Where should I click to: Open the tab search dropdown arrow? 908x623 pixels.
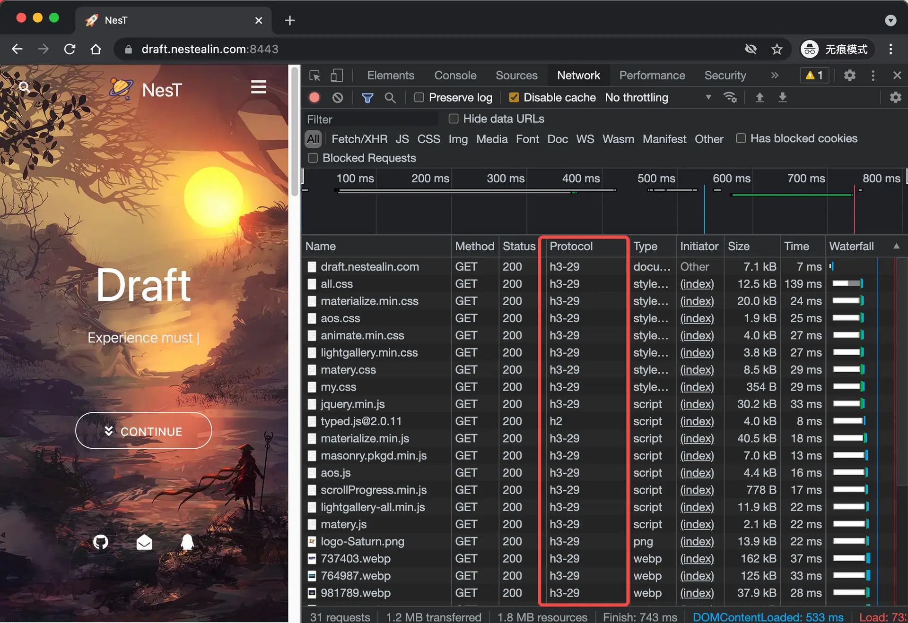[891, 20]
